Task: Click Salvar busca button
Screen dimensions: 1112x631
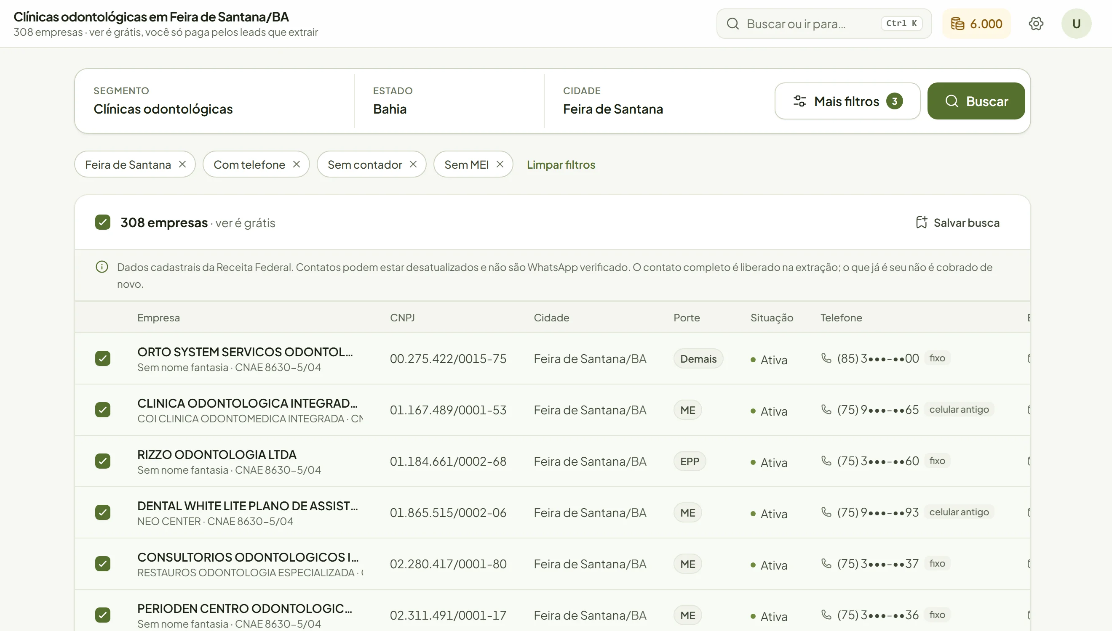Action: 957,223
